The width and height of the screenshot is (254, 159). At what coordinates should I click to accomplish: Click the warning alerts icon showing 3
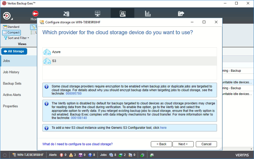[x=71, y=155]
